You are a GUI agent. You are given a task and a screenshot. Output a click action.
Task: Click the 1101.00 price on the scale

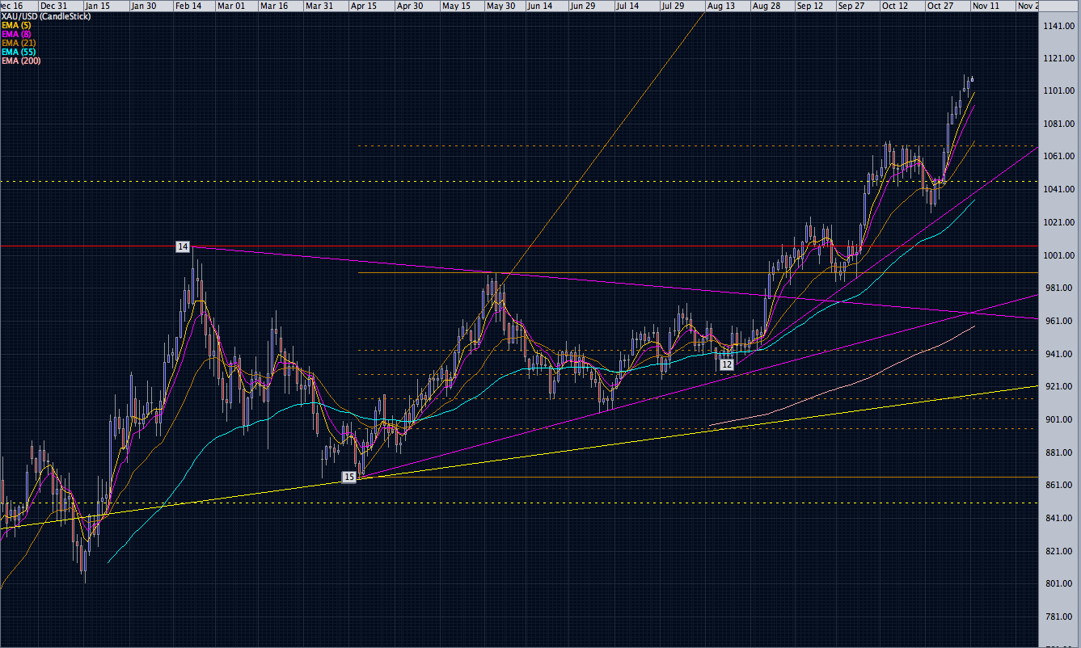pos(1058,90)
